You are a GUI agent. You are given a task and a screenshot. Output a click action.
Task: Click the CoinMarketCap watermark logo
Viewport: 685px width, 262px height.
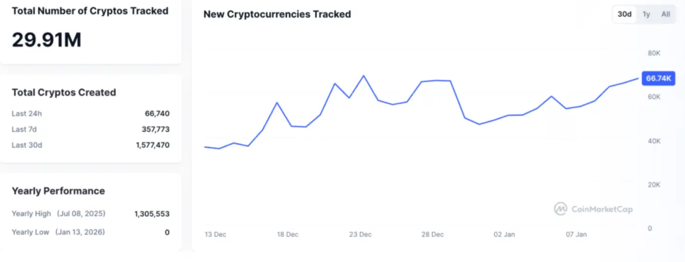point(593,209)
